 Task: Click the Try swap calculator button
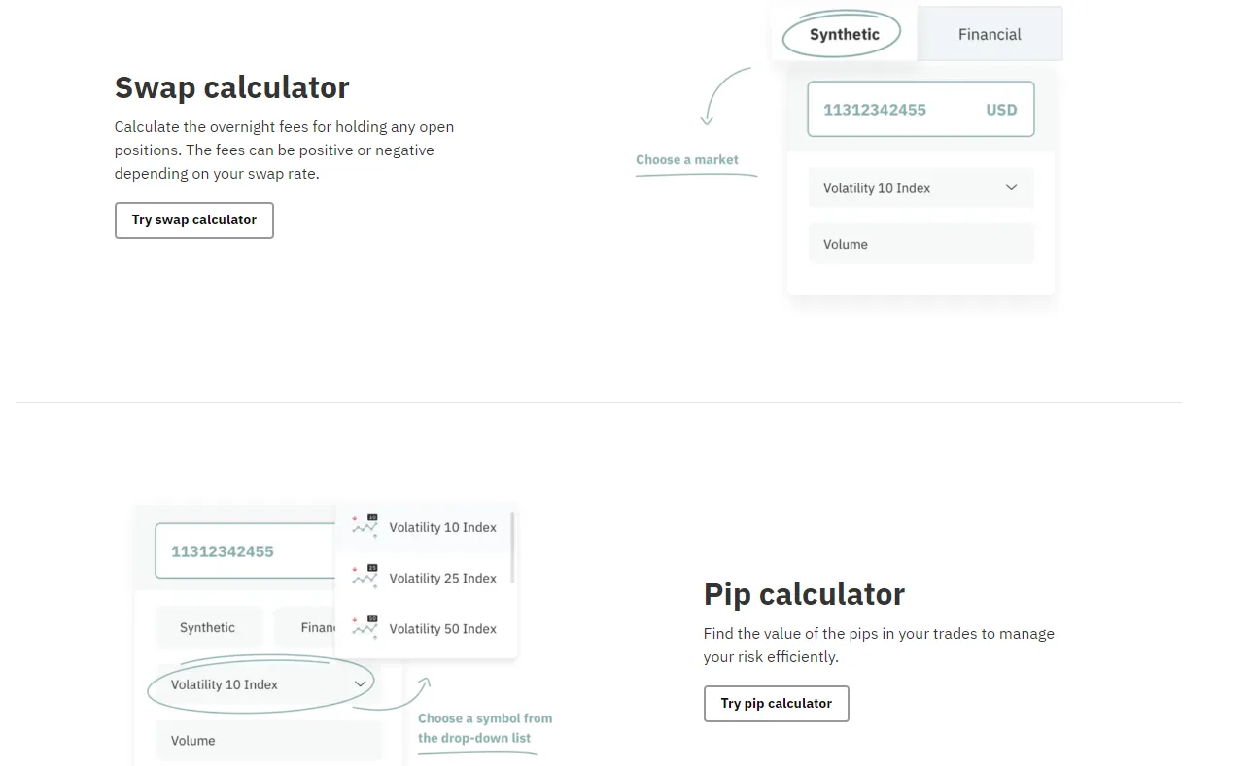coord(194,220)
